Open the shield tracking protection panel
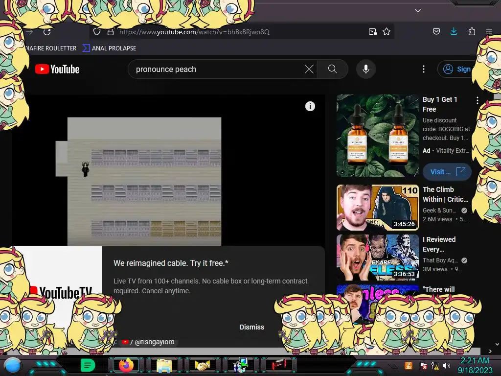 (x=97, y=32)
